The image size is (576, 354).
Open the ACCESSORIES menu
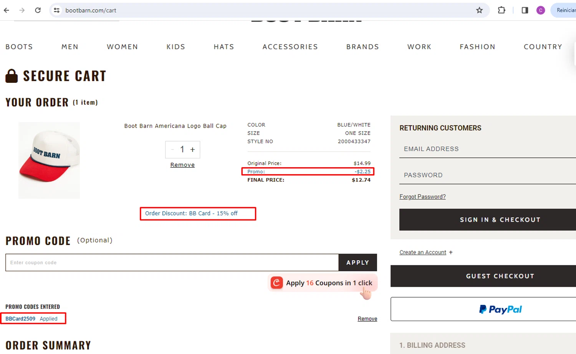290,47
